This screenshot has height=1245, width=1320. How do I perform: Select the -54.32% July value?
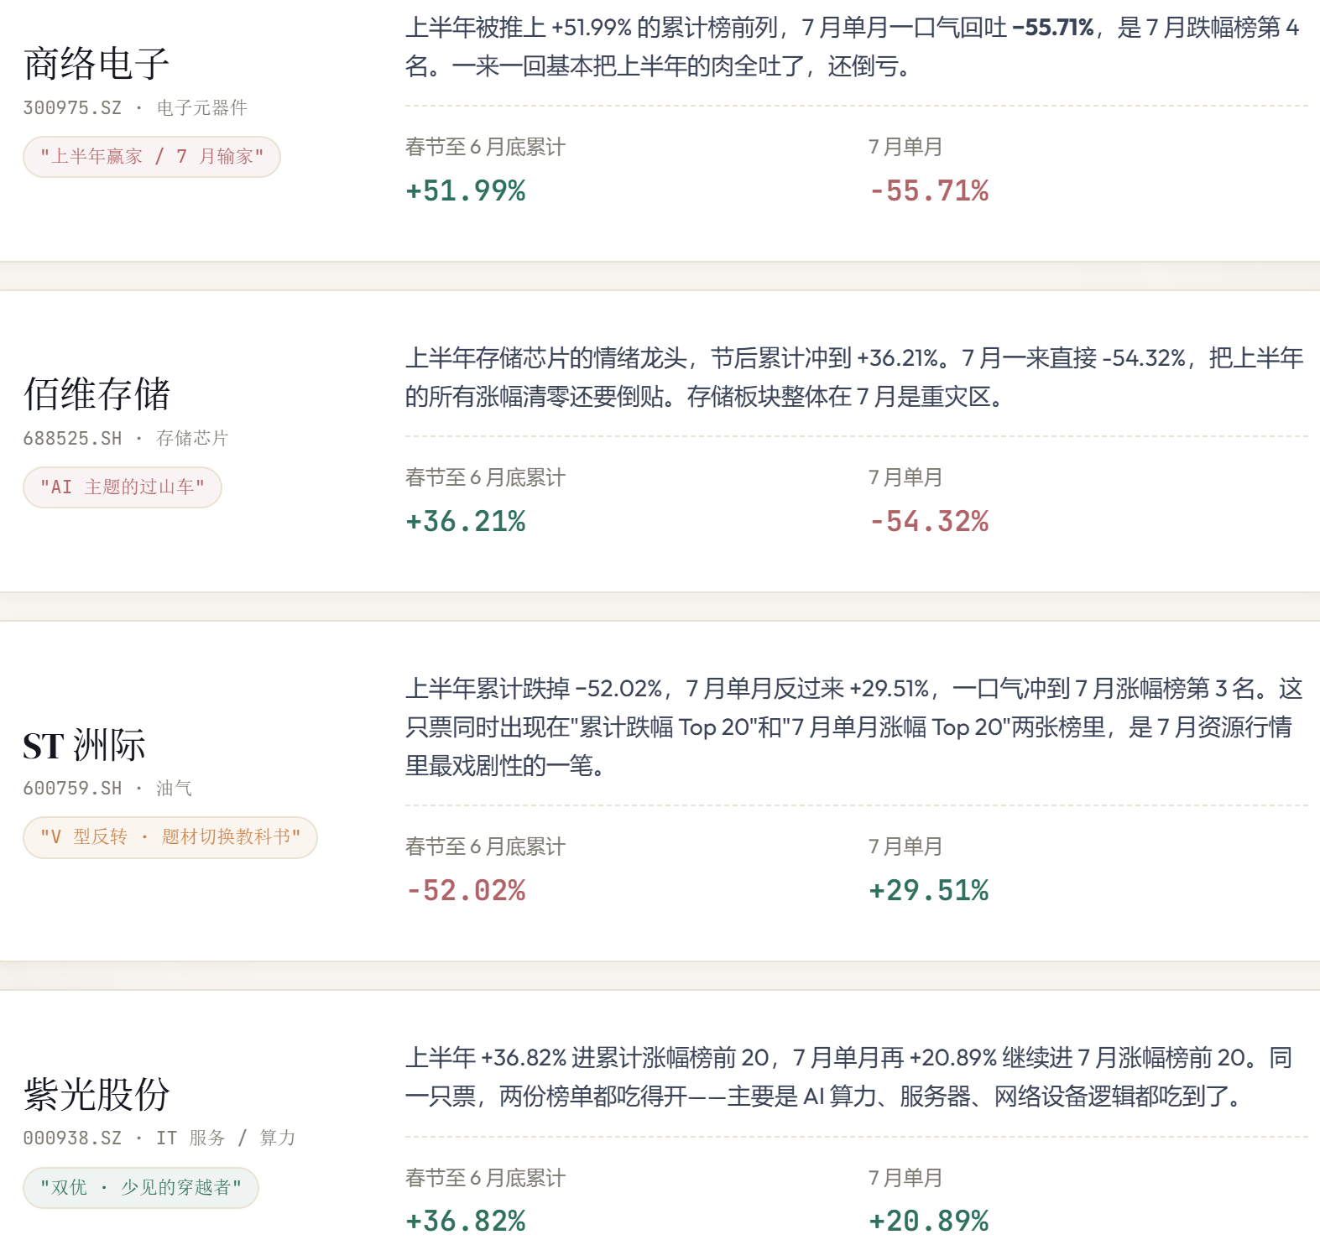(x=929, y=521)
